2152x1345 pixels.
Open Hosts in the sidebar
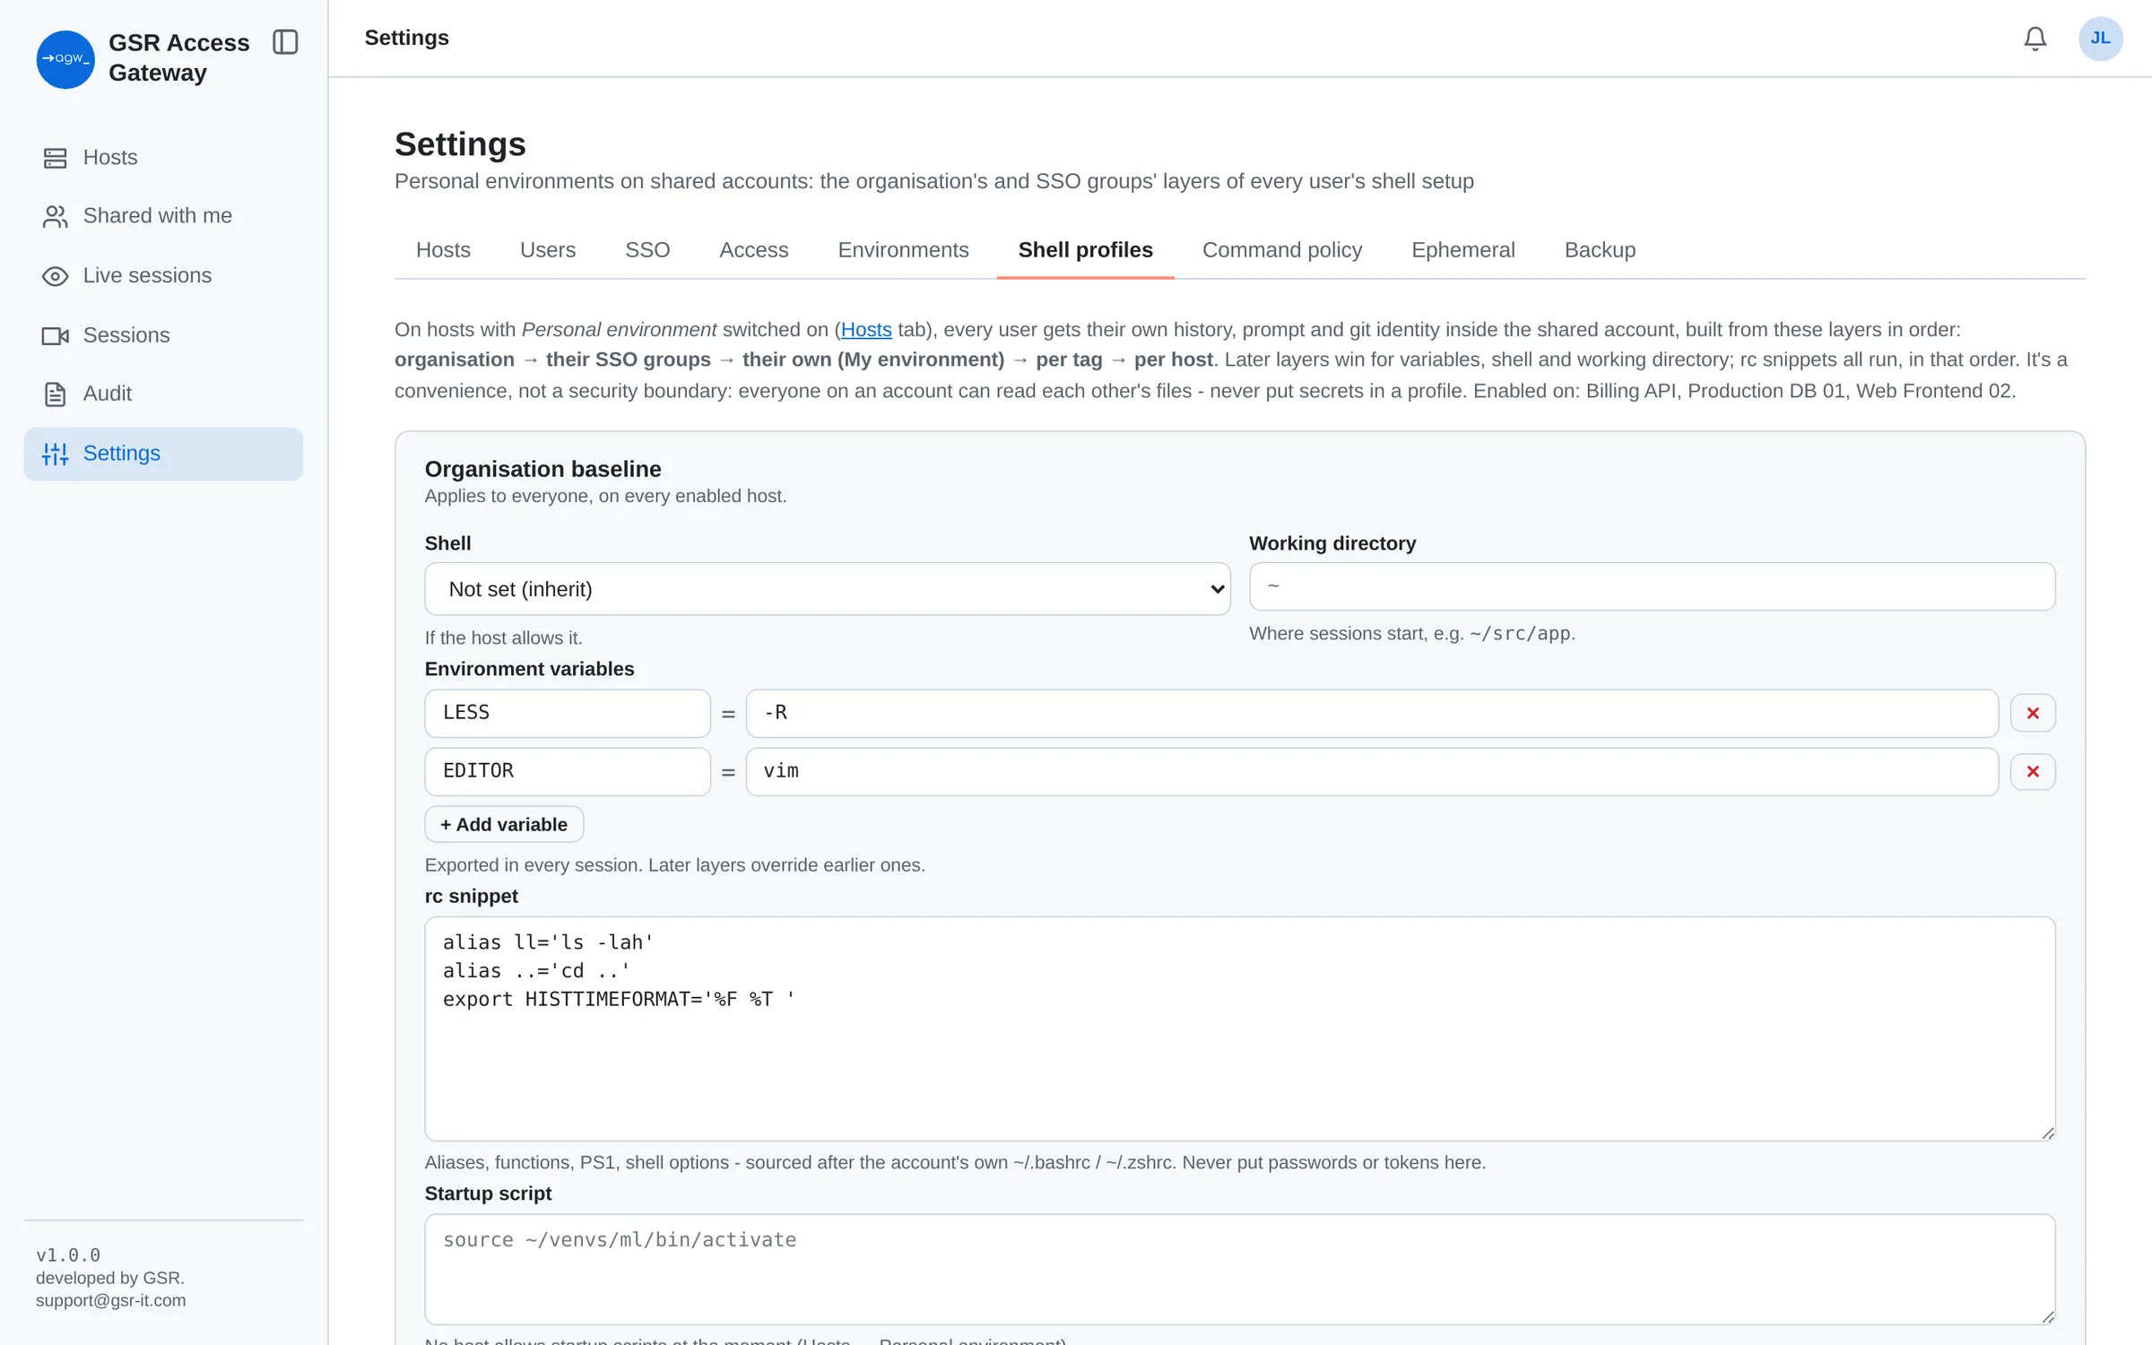tap(163, 158)
